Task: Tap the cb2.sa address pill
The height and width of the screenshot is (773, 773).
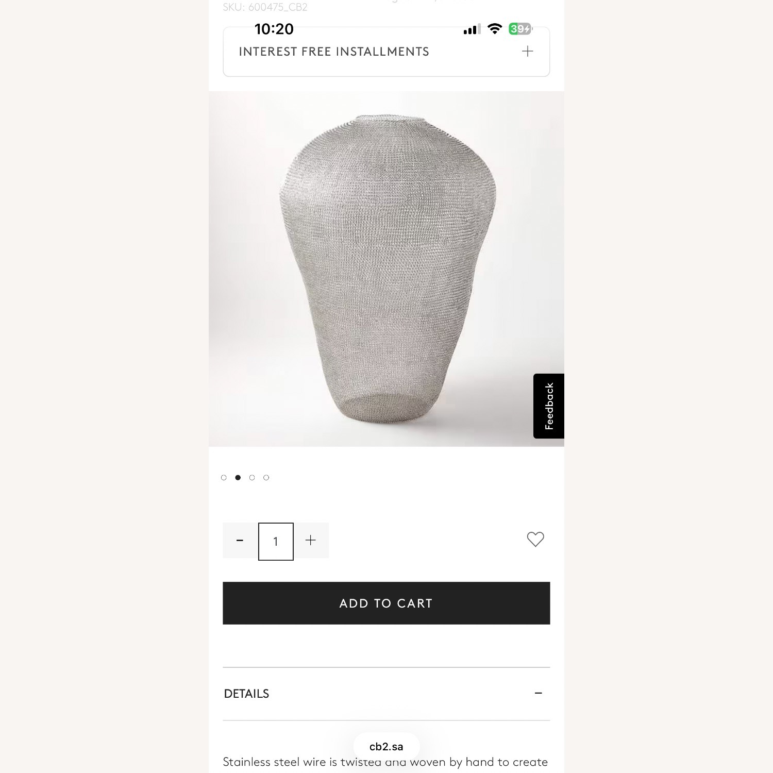Action: coord(386,747)
